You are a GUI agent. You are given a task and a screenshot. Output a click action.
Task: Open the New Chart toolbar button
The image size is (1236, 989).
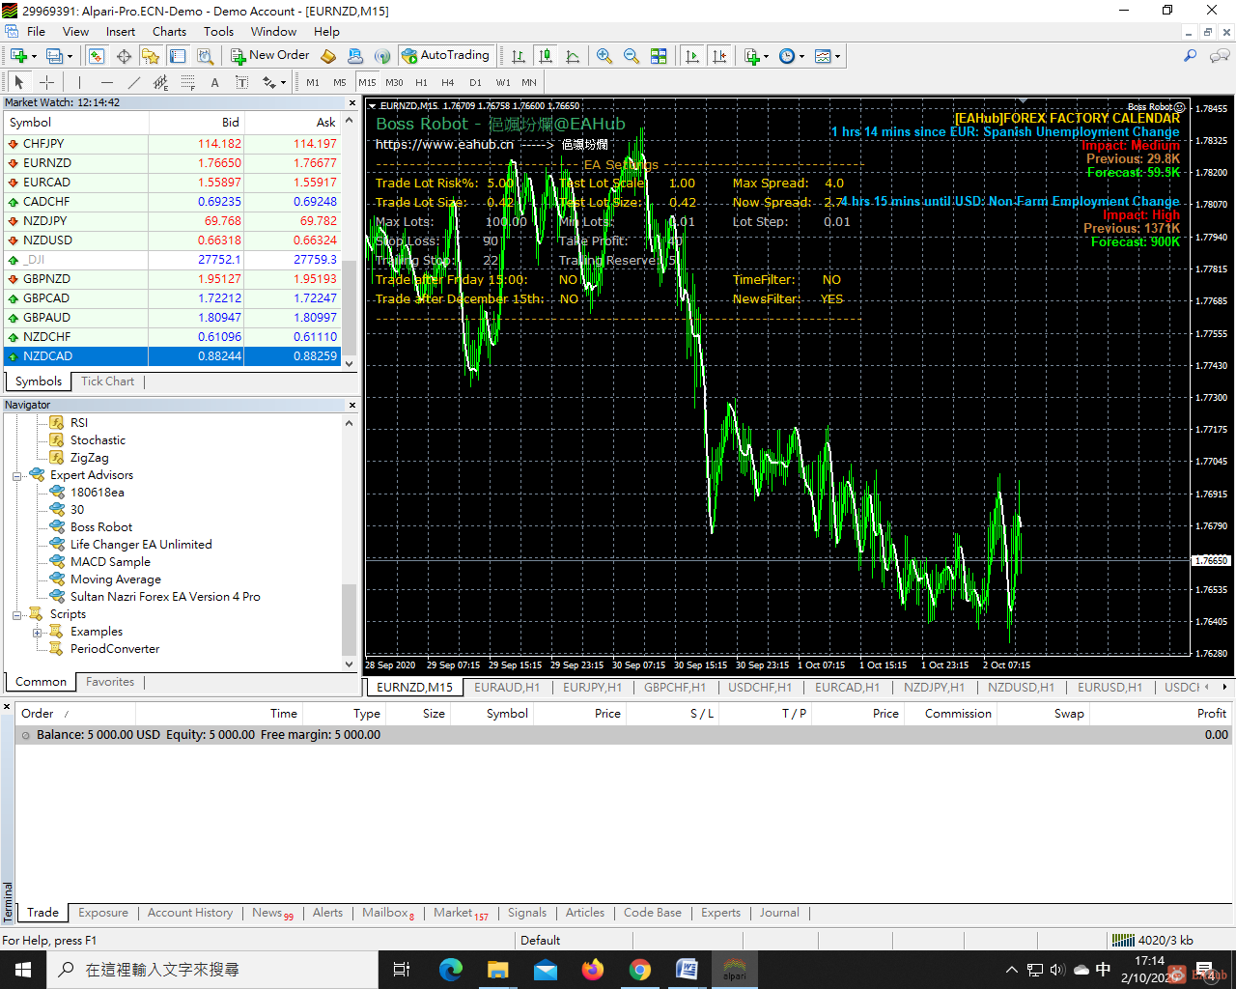(x=18, y=56)
